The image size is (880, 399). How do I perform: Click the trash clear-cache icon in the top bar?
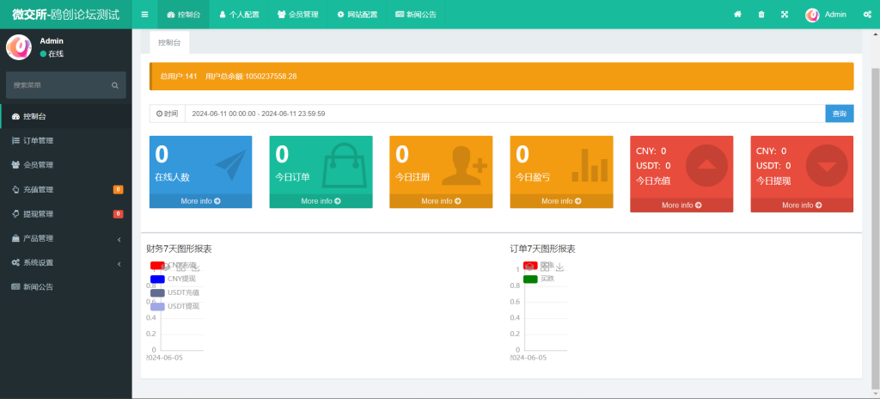pyautogui.click(x=761, y=15)
